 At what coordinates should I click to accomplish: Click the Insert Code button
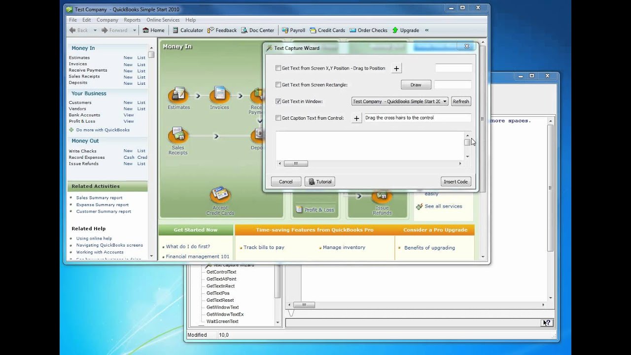456,181
